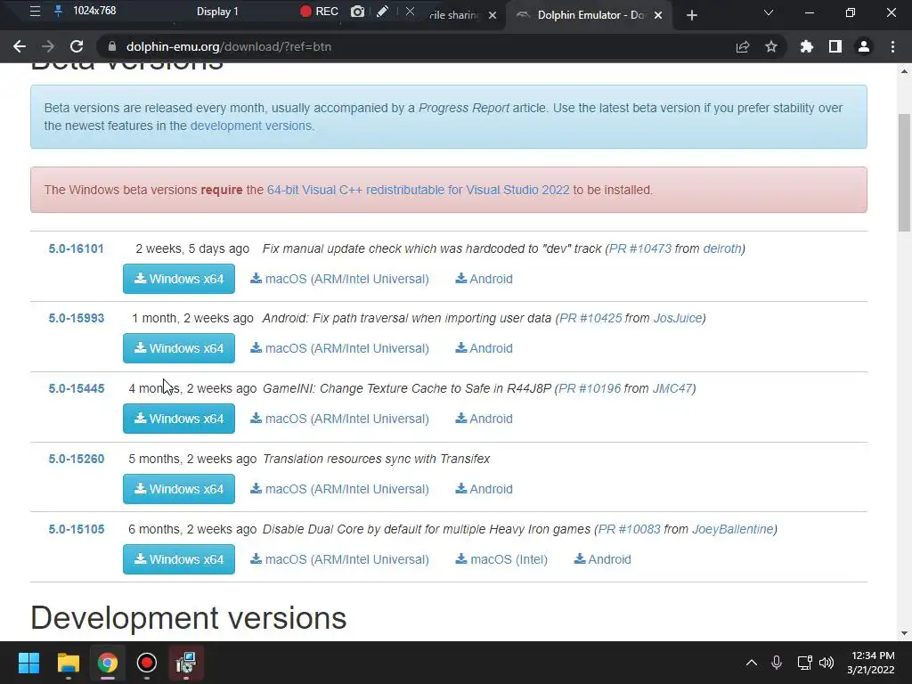Share this page via toolbar icon

pos(743,46)
